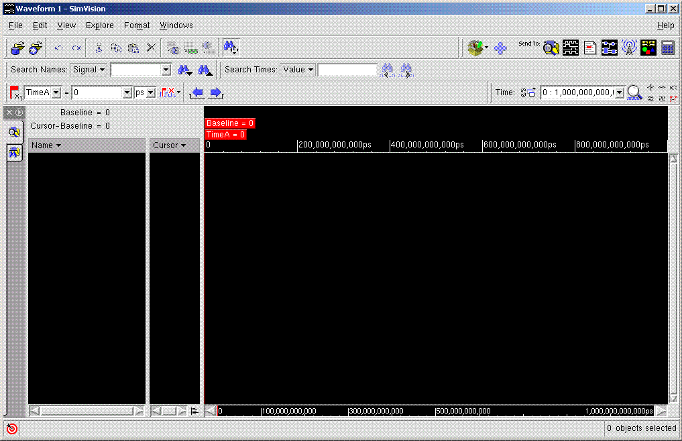Viewport: 682px width, 441px height.
Task: Cut with the scissors icon
Action: (x=99, y=48)
